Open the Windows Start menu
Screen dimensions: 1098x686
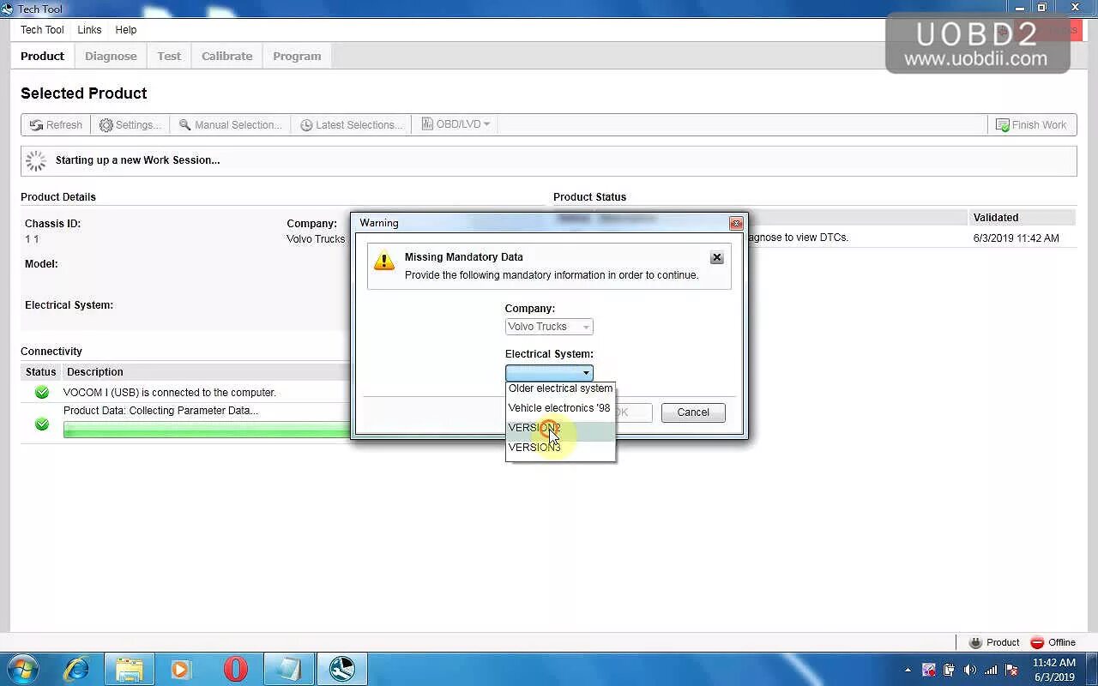(22, 669)
